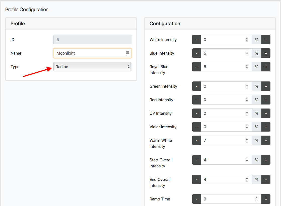Viewport: 281px width, 206px height.
Task: Click the Royal Blue Intensity value field
Action: [x=226, y=67]
